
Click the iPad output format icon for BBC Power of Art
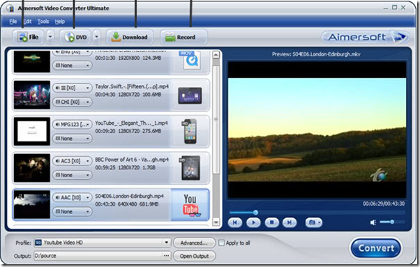coord(190,168)
